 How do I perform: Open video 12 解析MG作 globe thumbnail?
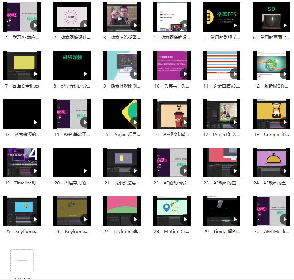point(271,65)
